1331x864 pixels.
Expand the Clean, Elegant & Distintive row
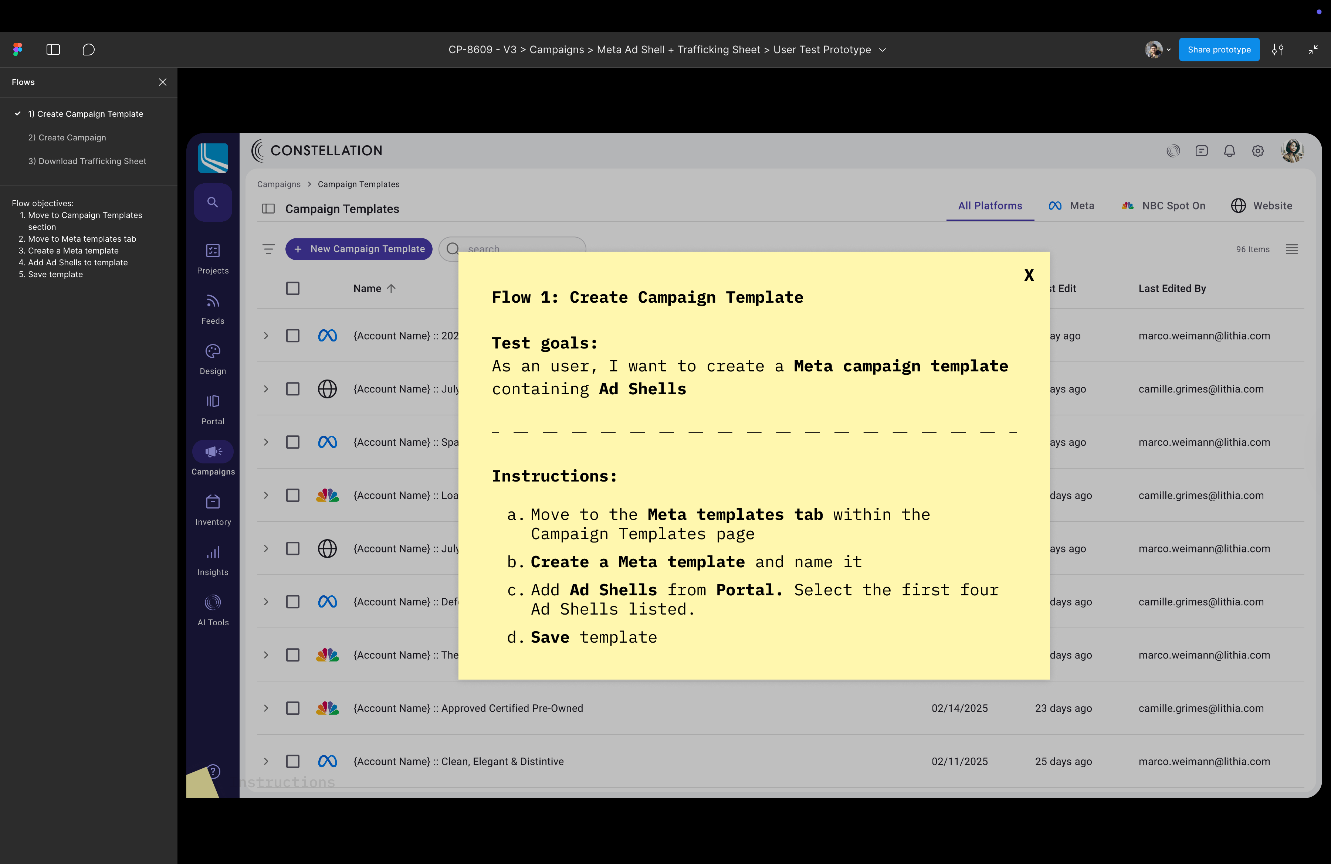pyautogui.click(x=266, y=761)
